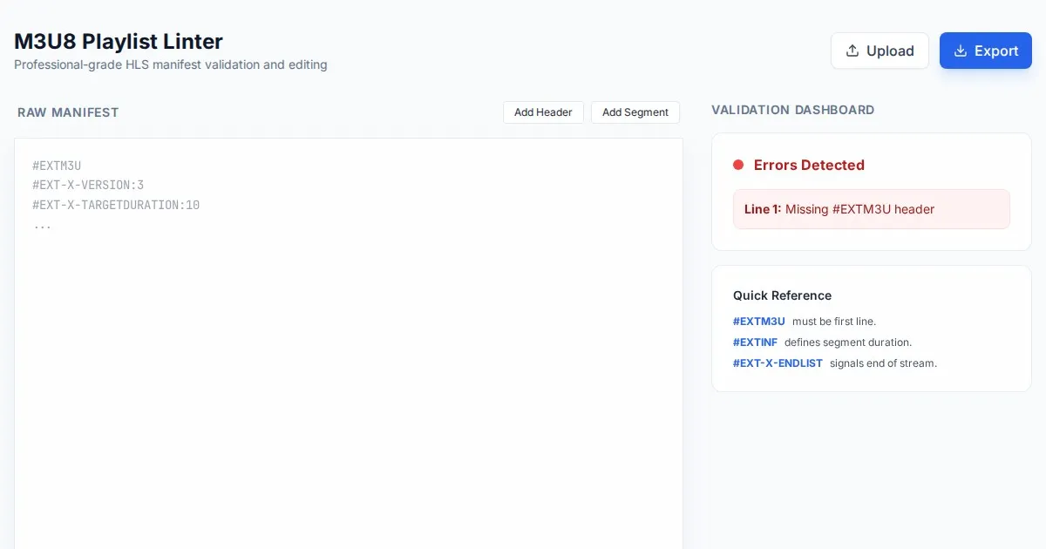Click the Errors Detected heading
Screen dimensions: 1046x549
click(809, 165)
